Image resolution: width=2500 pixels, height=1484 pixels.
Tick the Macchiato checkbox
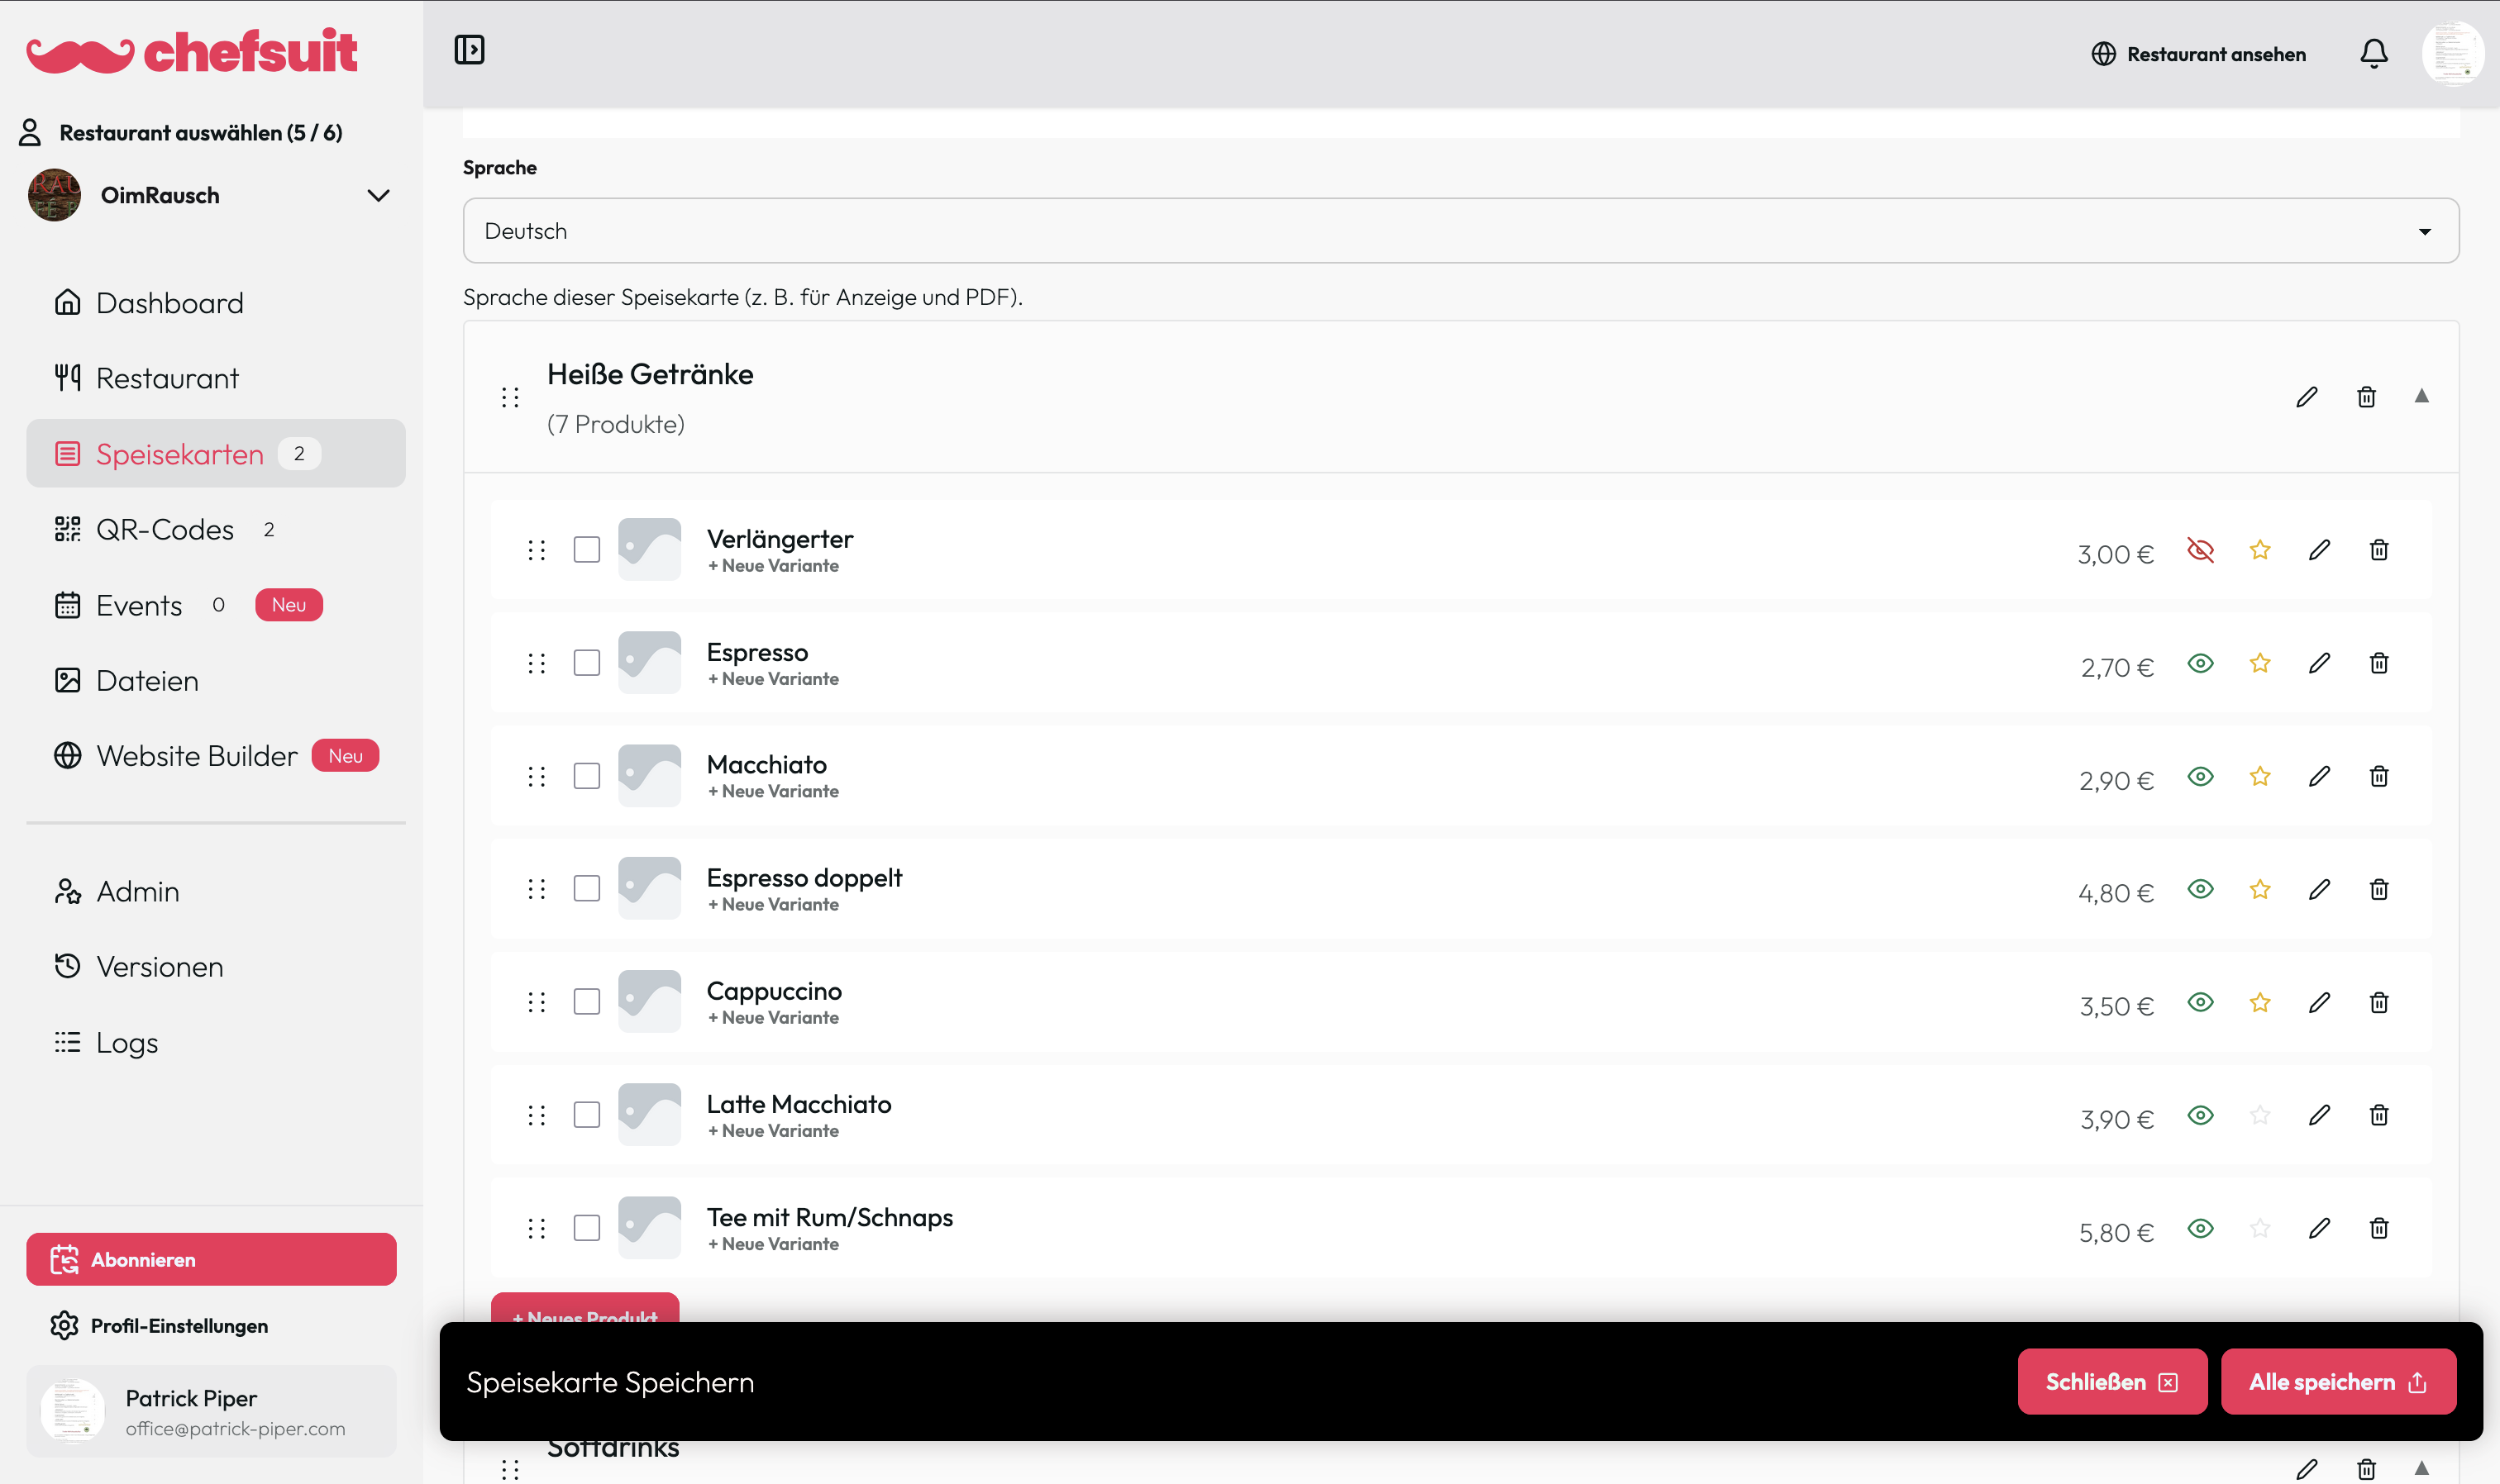tap(586, 776)
